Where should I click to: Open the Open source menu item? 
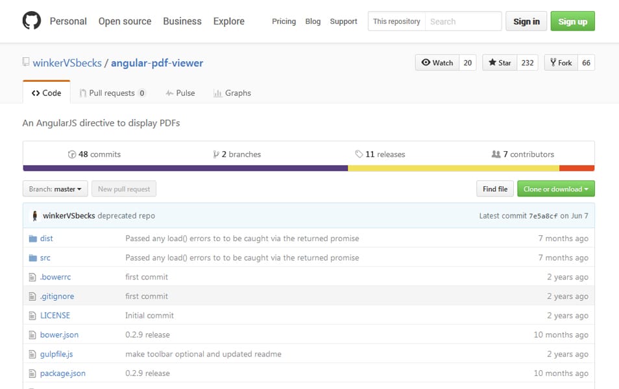(x=125, y=21)
